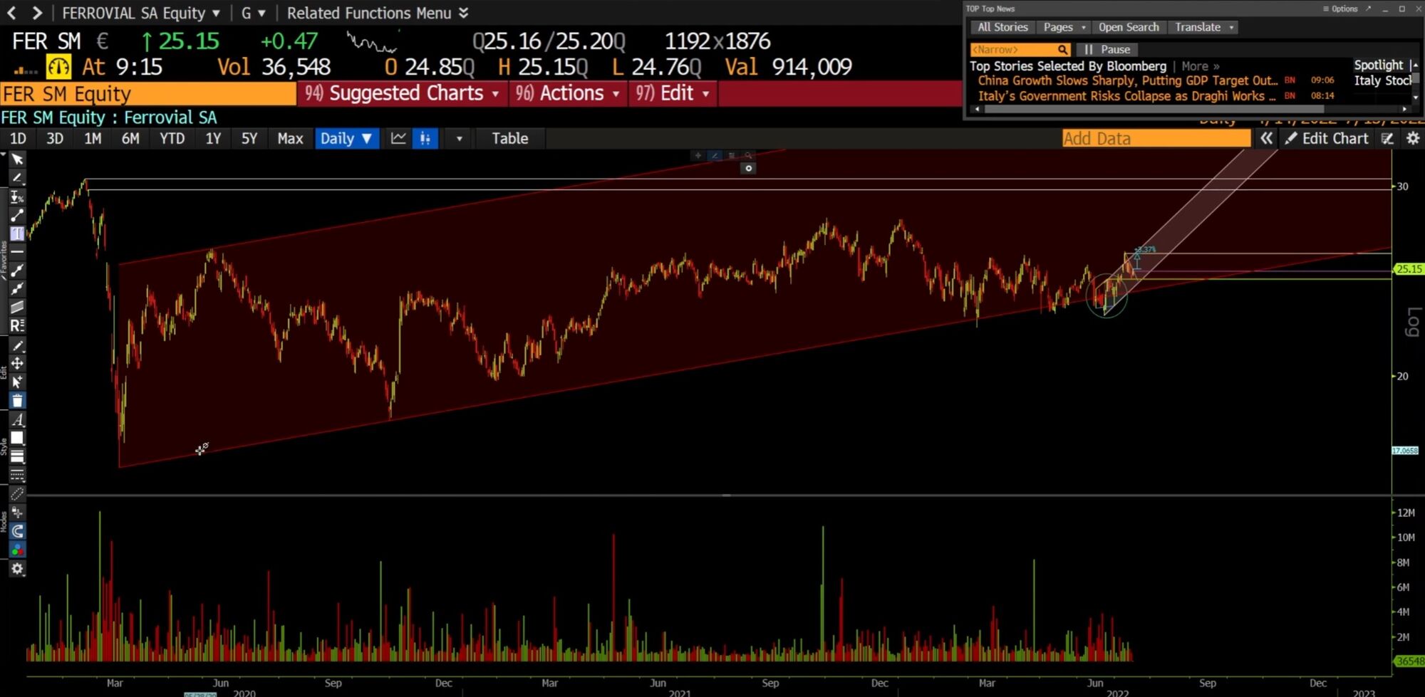1425x697 pixels.
Task: Toggle the dashed ellipse mode
Action: point(17,493)
